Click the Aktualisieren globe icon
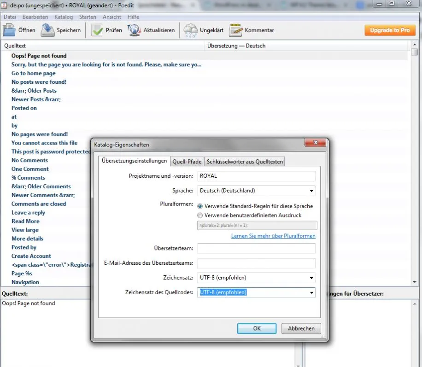422x367 pixels. click(x=134, y=30)
